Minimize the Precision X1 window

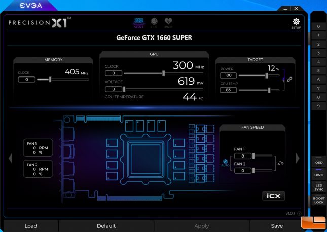[x=285, y=9]
